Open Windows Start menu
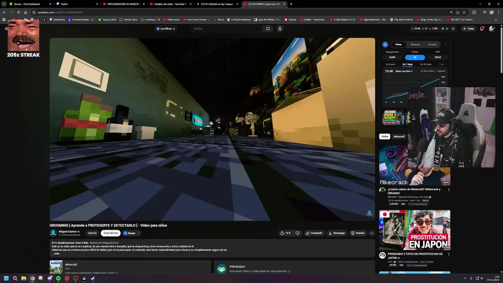Screen dimensions: 503x283 (6, 278)
